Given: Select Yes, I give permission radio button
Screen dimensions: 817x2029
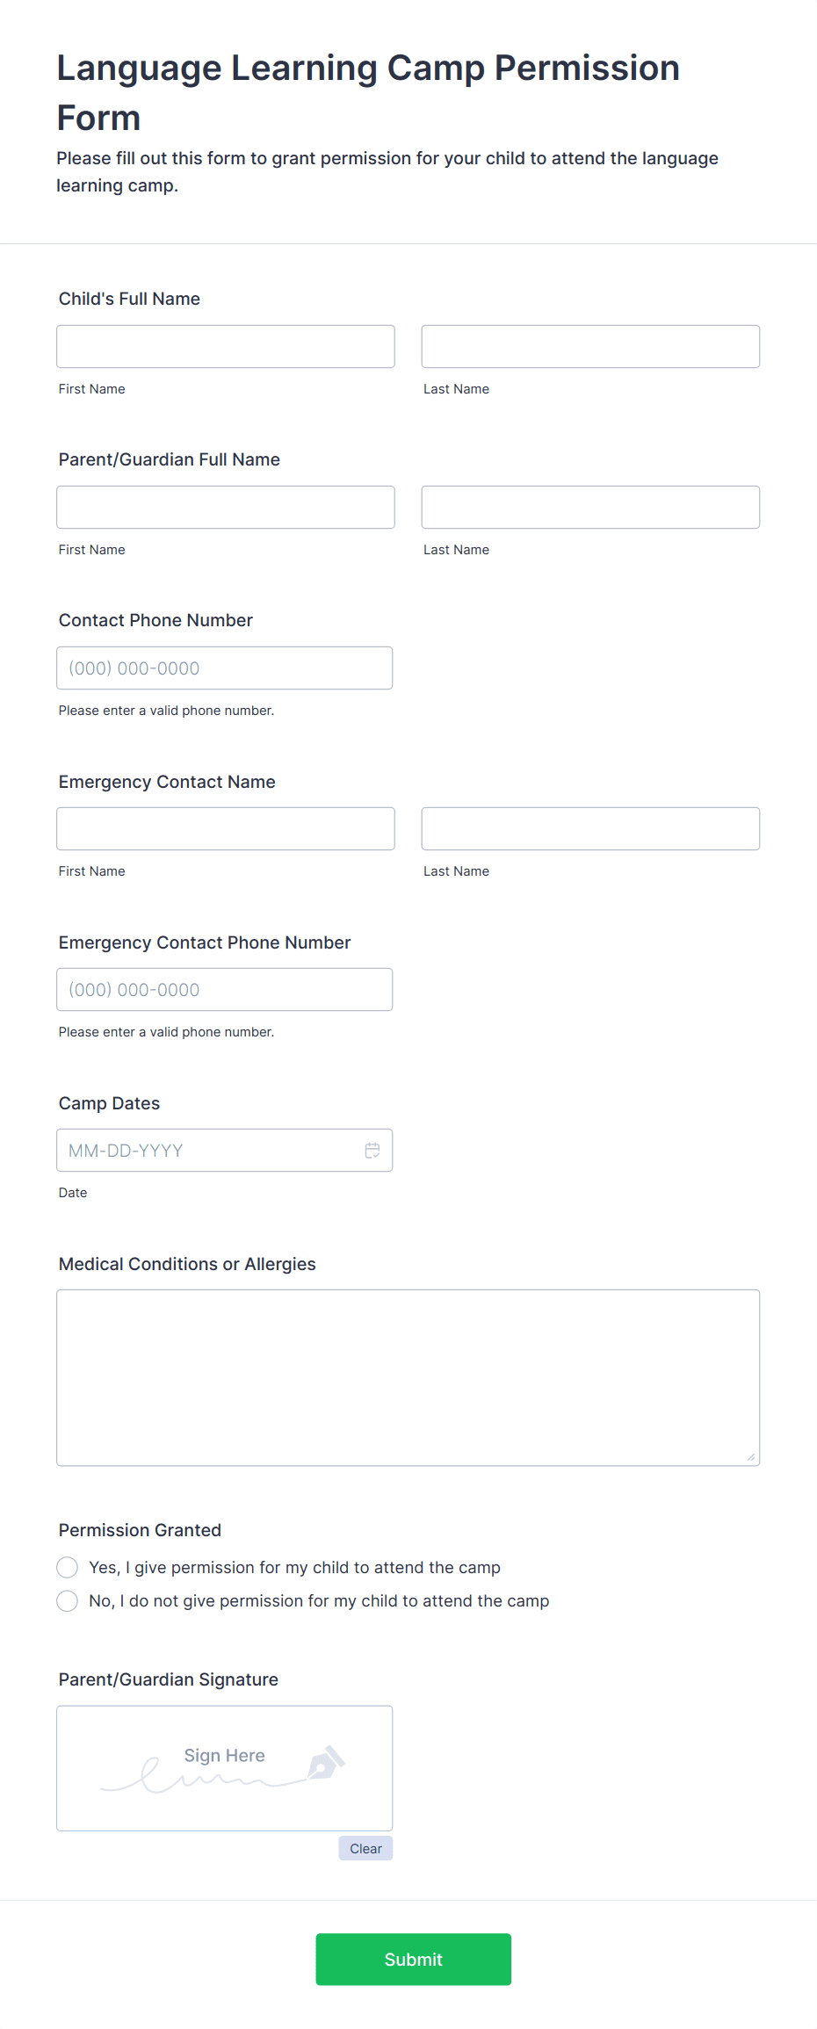Looking at the screenshot, I should point(67,1568).
